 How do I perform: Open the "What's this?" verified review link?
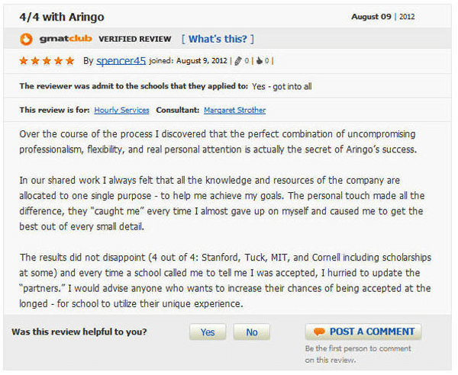pyautogui.click(x=218, y=39)
